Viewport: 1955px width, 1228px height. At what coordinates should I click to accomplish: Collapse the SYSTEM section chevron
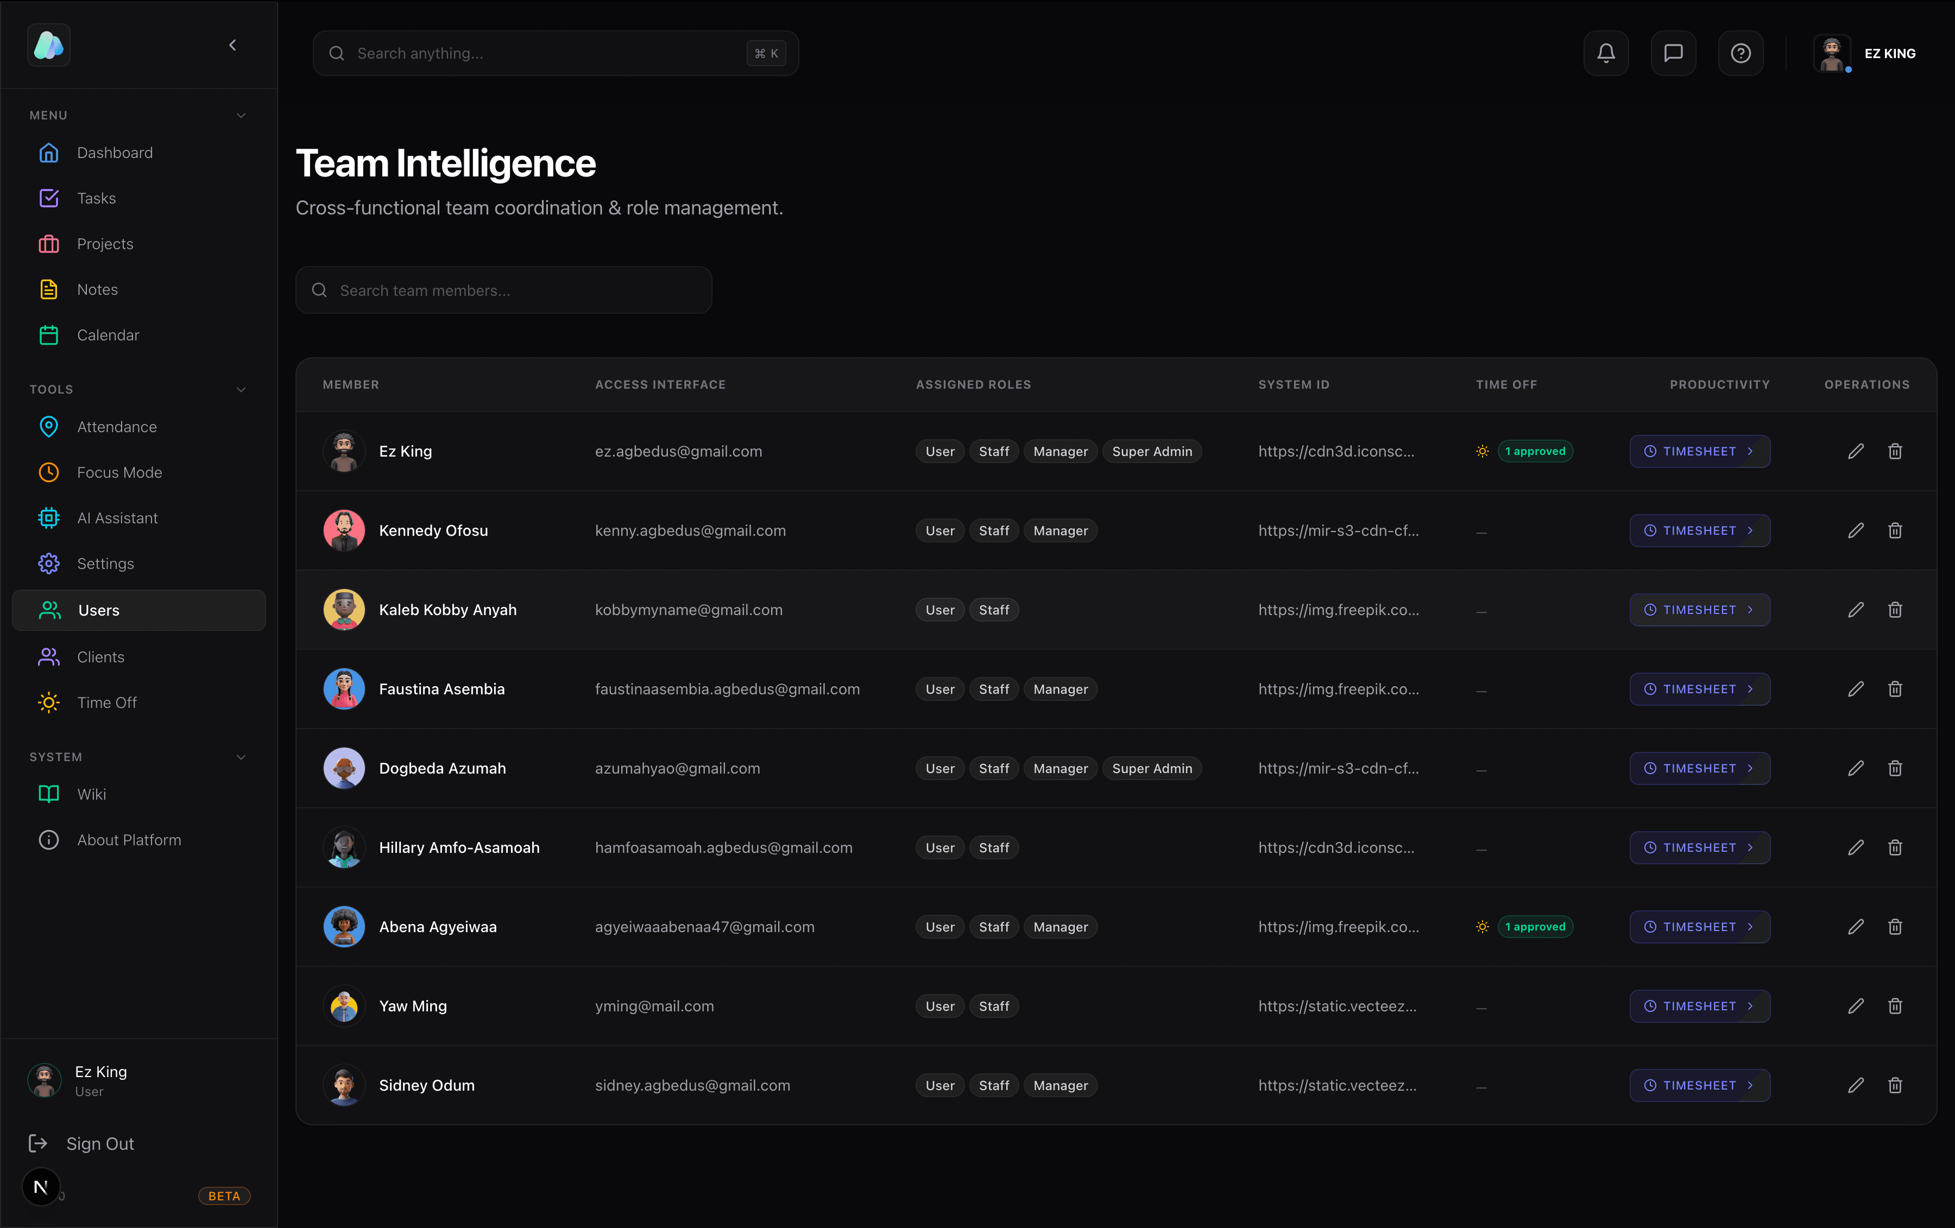pos(241,757)
